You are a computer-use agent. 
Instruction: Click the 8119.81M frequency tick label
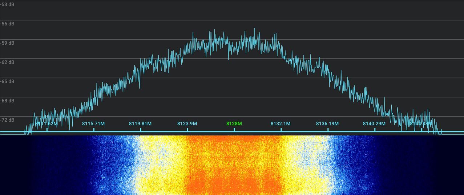140,124
